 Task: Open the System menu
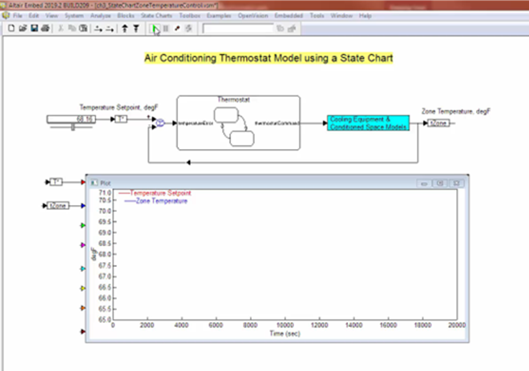coord(74,15)
